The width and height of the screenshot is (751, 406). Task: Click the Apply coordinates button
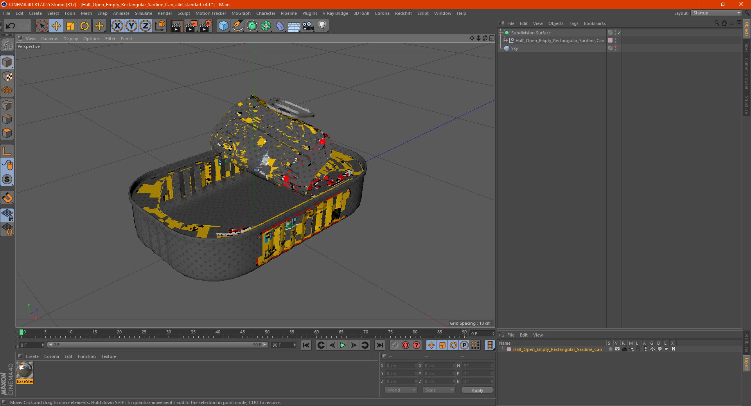(x=477, y=390)
